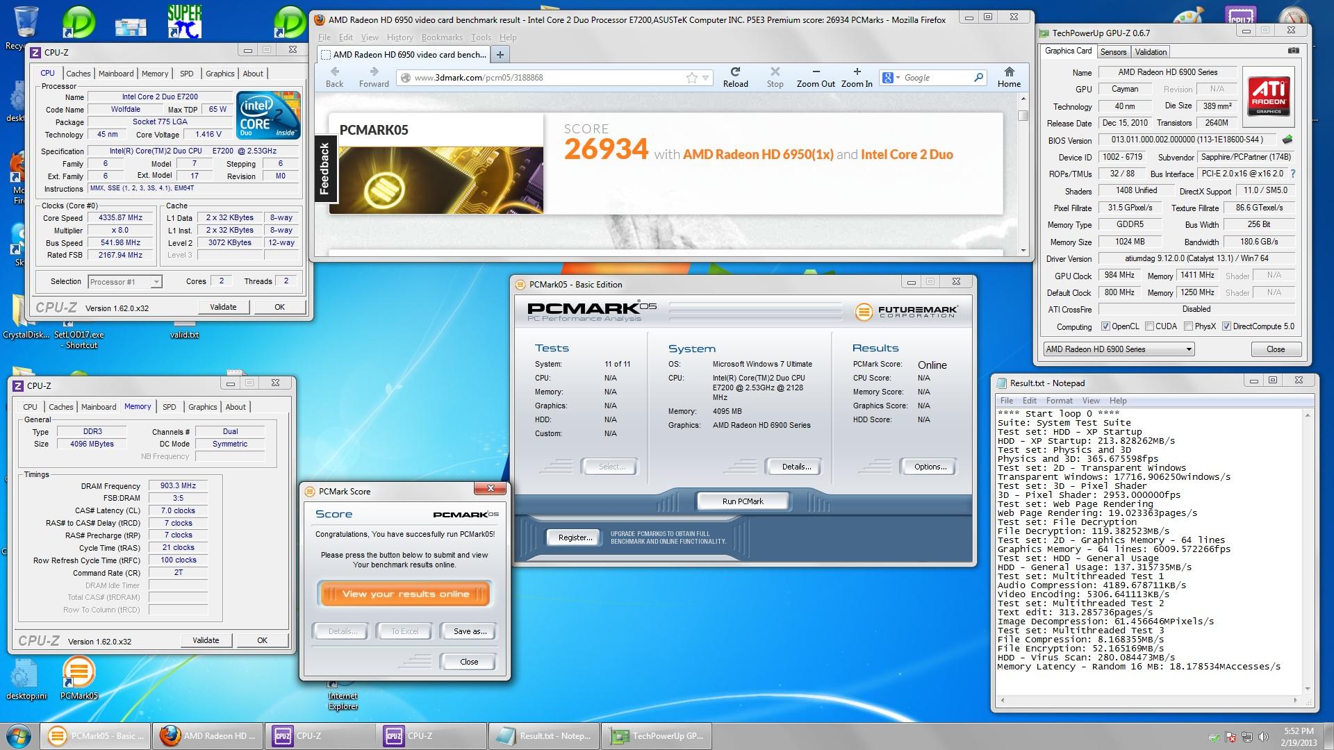Open the Google search engine selector dropdown

[x=890, y=78]
